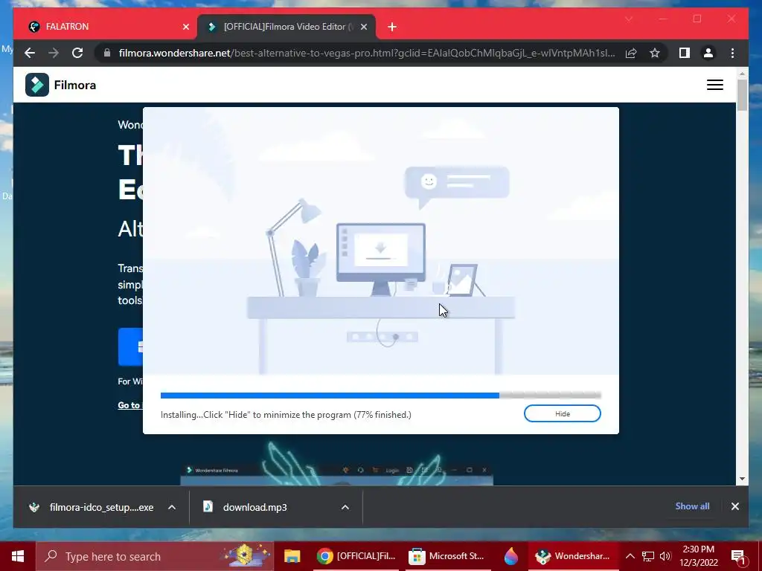Open the volume control
The width and height of the screenshot is (762, 571).
pos(665,556)
